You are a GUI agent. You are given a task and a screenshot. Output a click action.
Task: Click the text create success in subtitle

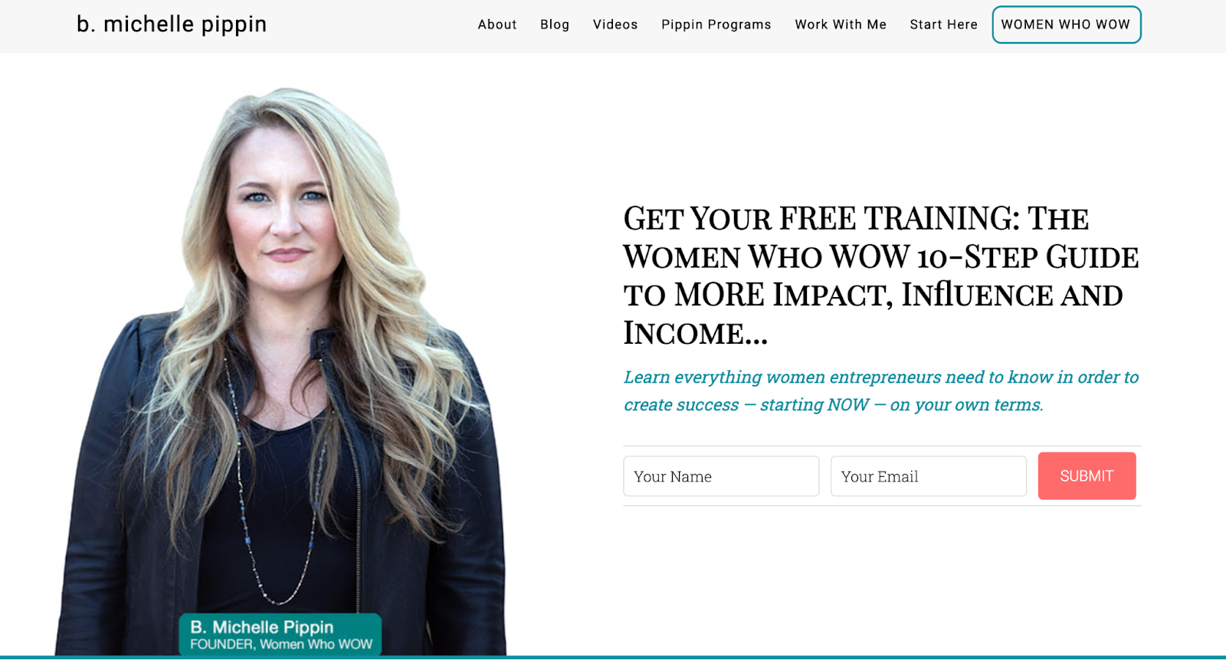pos(681,404)
